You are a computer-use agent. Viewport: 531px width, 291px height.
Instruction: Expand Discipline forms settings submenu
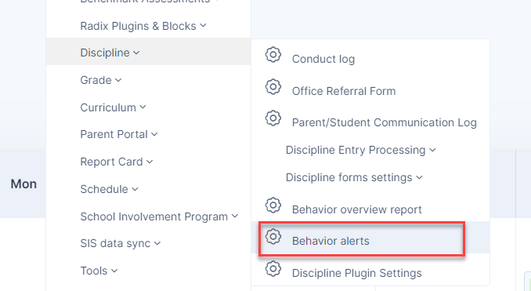(x=354, y=177)
